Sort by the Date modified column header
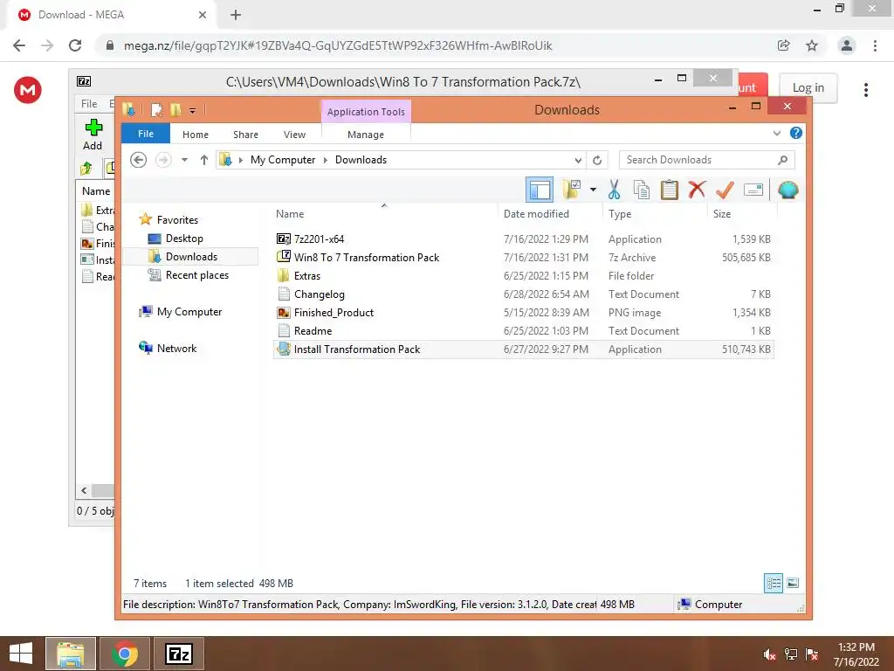 click(x=536, y=214)
